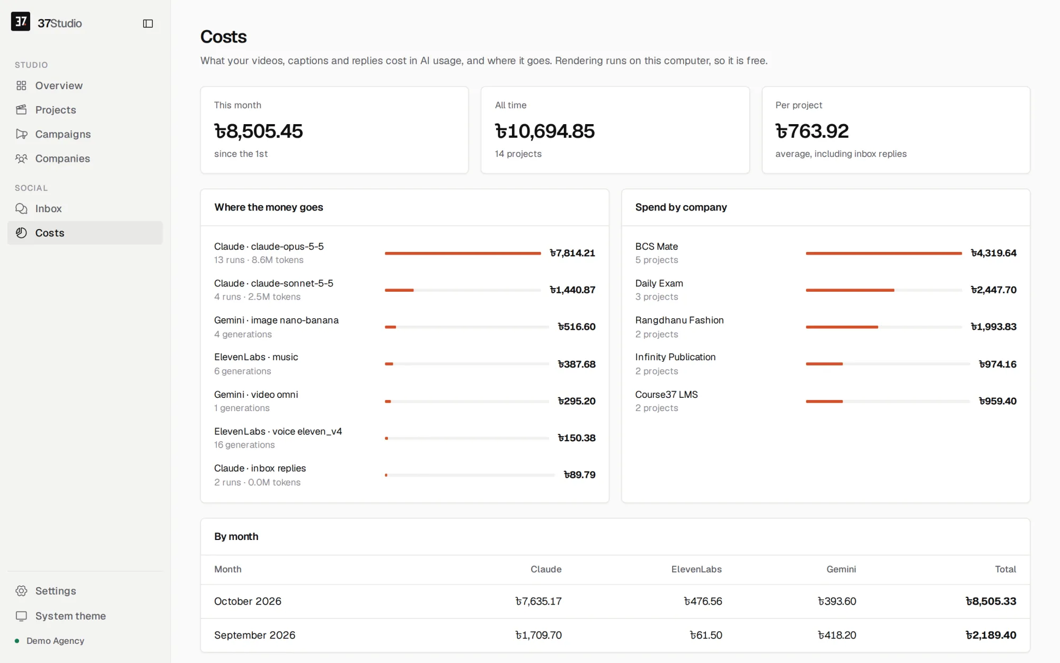The height and width of the screenshot is (663, 1060).
Task: Navigate to Companies
Action: click(x=85, y=159)
